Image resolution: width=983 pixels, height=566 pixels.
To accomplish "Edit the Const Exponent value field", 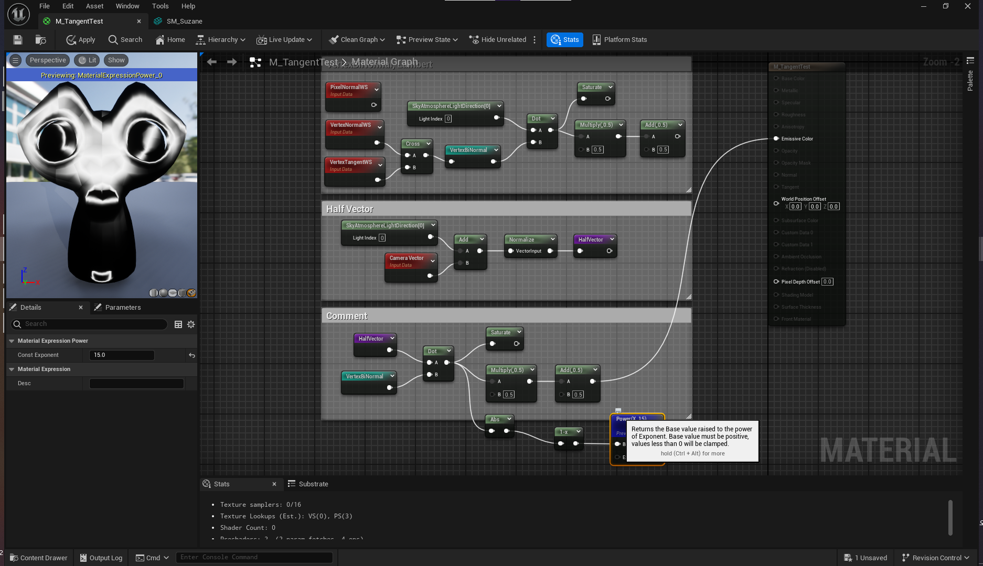I will 122,355.
